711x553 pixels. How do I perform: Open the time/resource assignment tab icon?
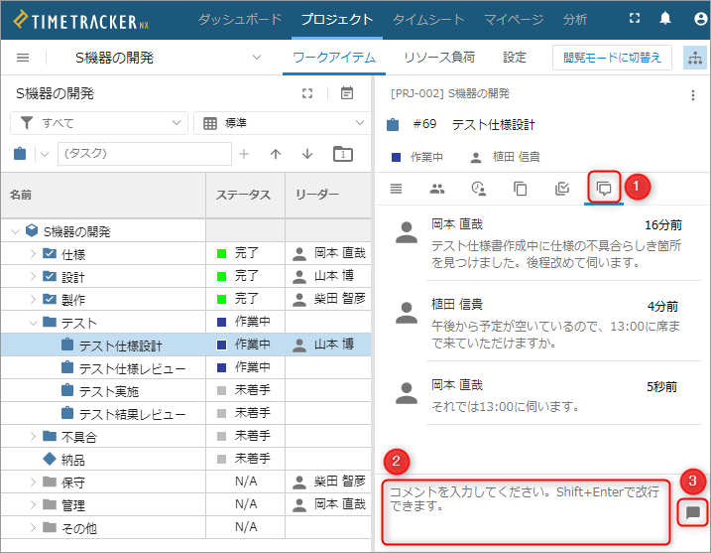[x=479, y=188]
